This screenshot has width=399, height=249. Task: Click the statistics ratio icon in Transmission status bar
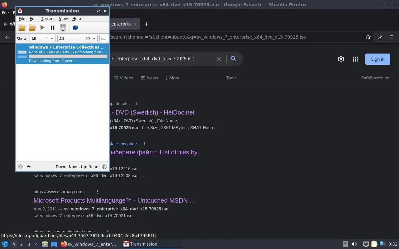point(104,167)
